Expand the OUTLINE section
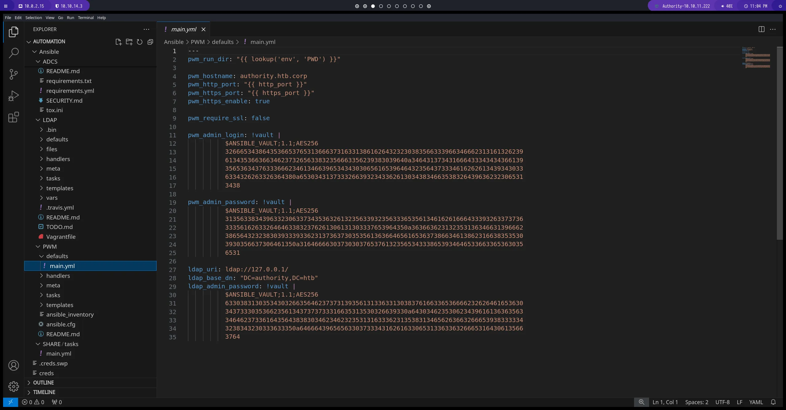786x410 pixels. coord(43,383)
